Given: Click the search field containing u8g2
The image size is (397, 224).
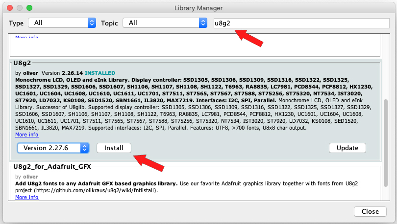Looking at the screenshot, I should coord(301,23).
